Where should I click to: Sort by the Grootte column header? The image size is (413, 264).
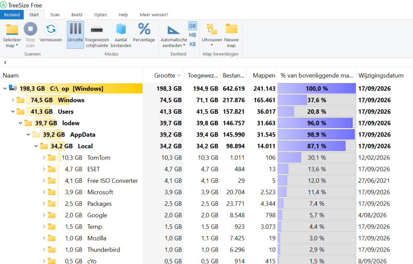(x=163, y=75)
